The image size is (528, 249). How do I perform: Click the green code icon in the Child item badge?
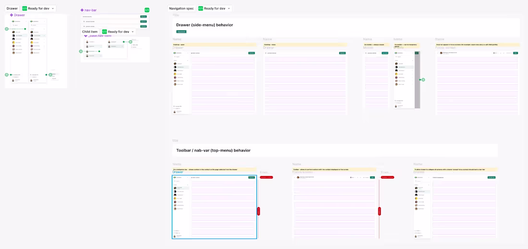104,32
